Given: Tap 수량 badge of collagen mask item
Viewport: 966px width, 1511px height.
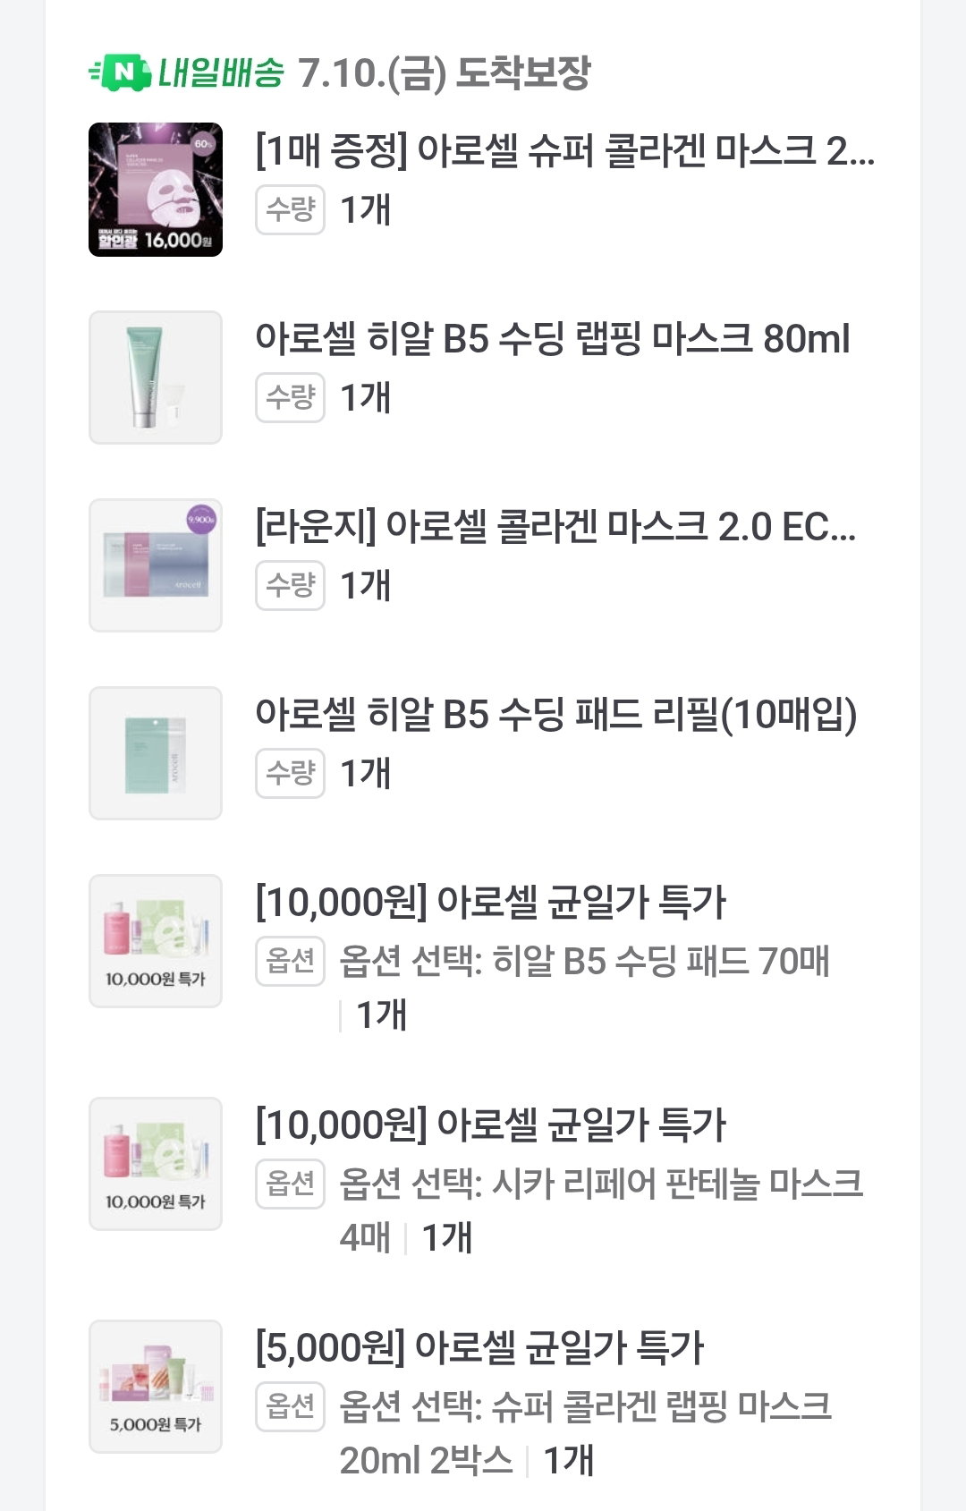Looking at the screenshot, I should (290, 210).
